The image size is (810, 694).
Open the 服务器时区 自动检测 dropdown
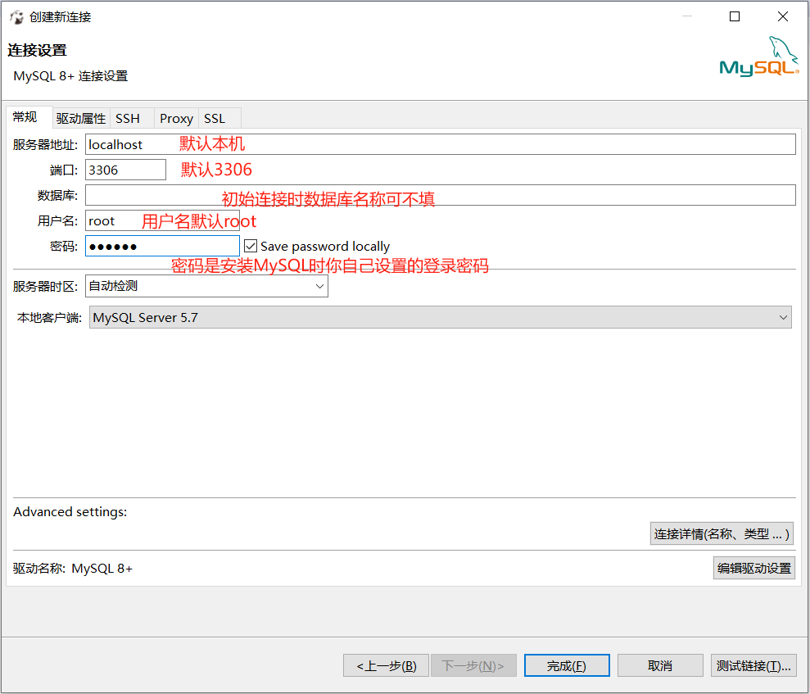[206, 286]
